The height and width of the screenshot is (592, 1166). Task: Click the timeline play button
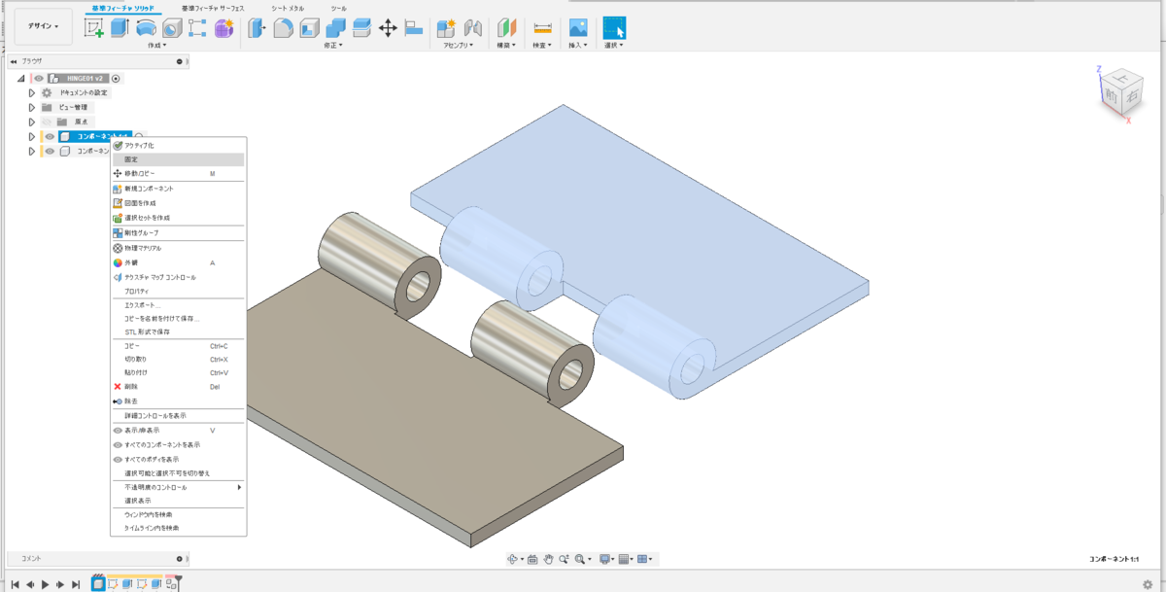tap(45, 584)
